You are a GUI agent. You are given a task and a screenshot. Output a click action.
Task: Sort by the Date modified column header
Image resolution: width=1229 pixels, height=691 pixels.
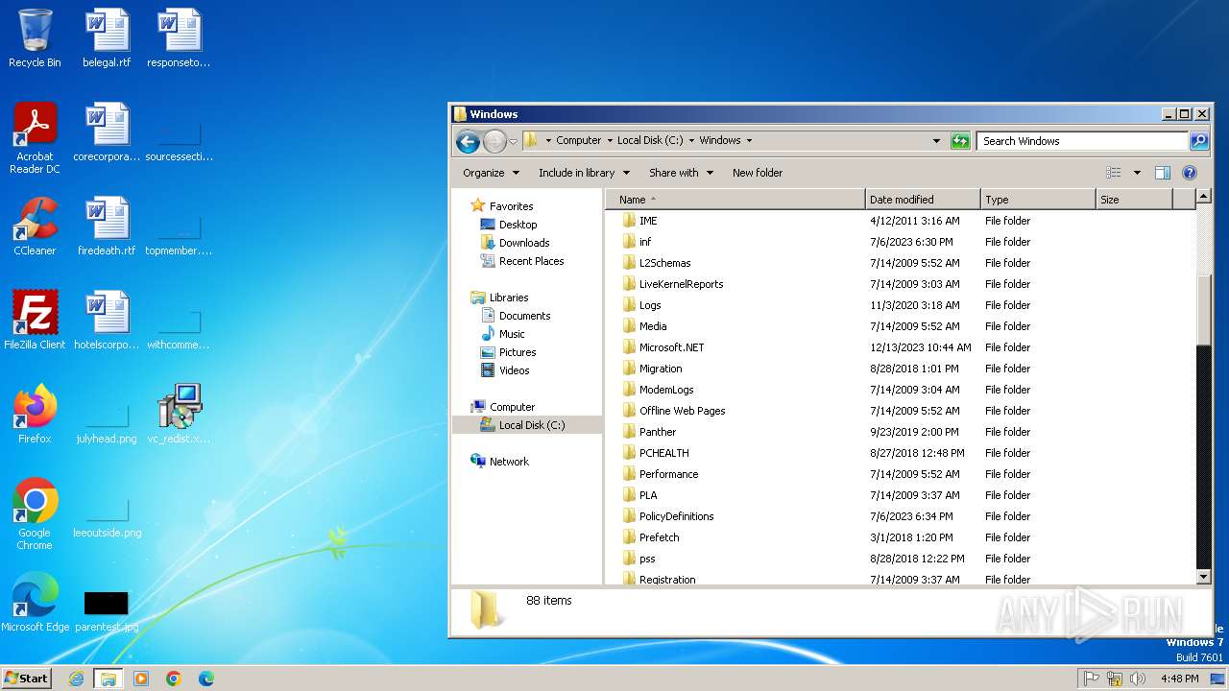(x=923, y=200)
